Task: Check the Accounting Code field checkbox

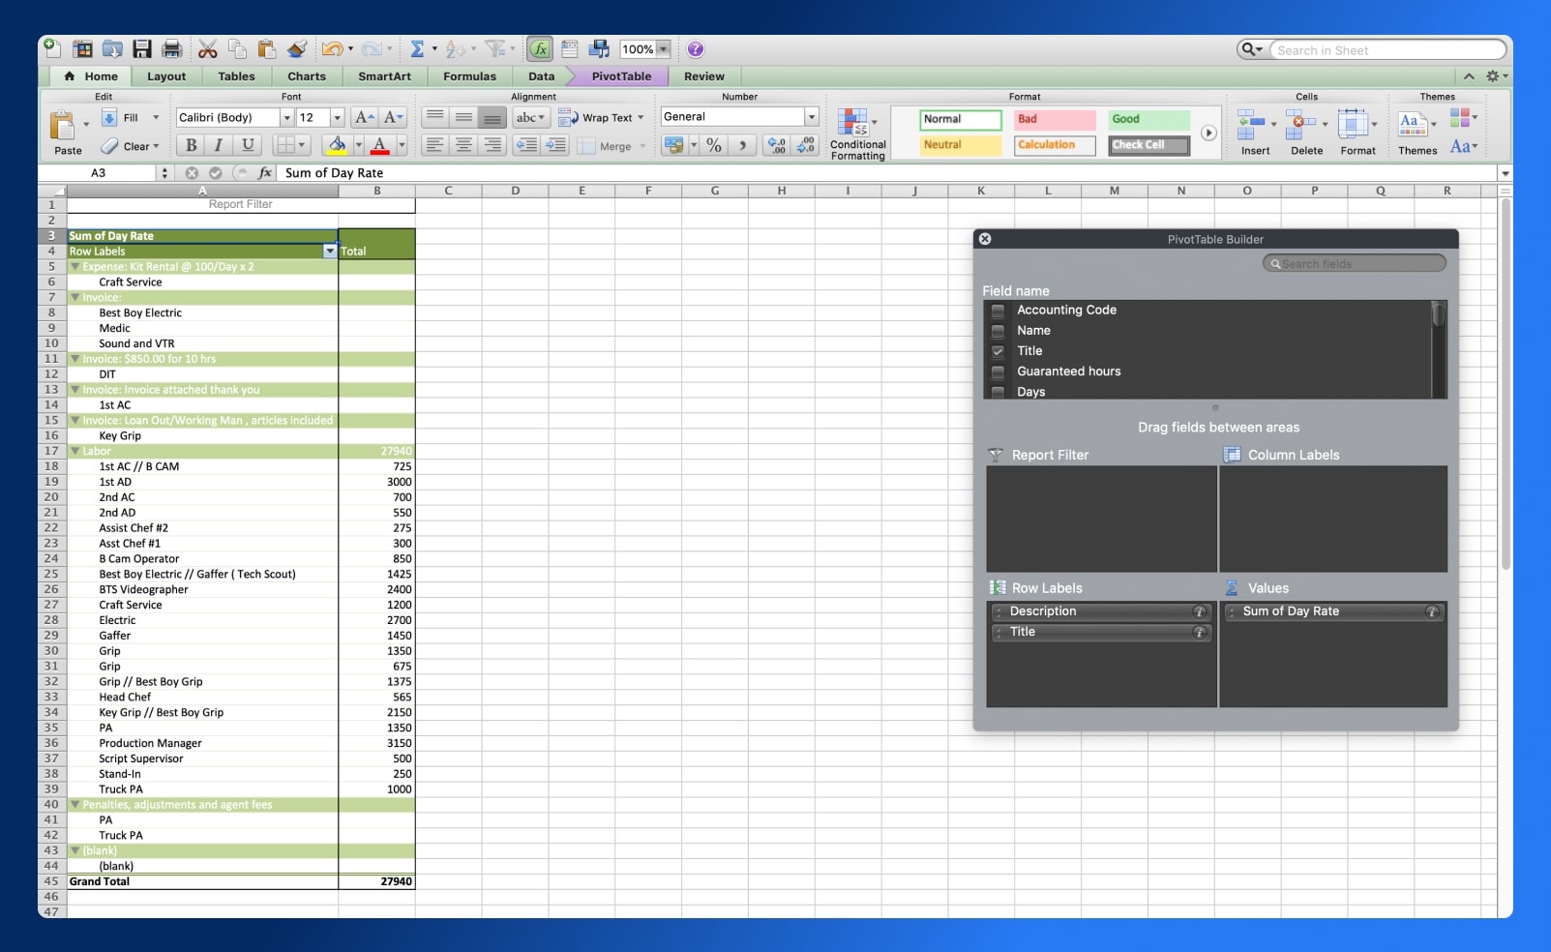Action: click(998, 311)
